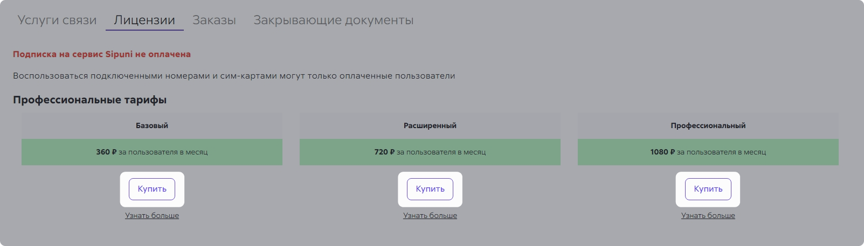864x246 pixels.
Task: Click the text about paid users
Action: coord(234,76)
